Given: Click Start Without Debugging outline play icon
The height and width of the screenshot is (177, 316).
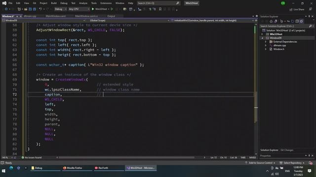Looking at the screenshot, I should [112, 9].
